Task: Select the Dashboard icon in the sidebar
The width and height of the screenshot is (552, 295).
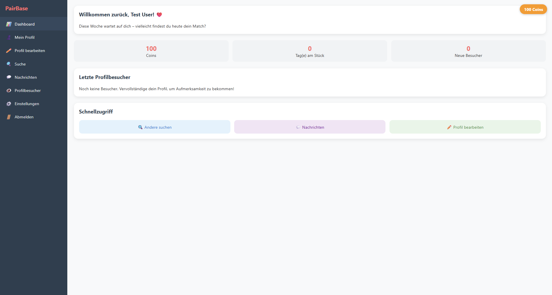Action: tap(9, 24)
